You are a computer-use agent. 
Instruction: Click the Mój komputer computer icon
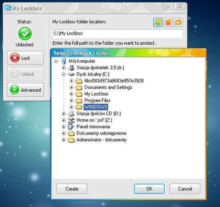pos(64,61)
